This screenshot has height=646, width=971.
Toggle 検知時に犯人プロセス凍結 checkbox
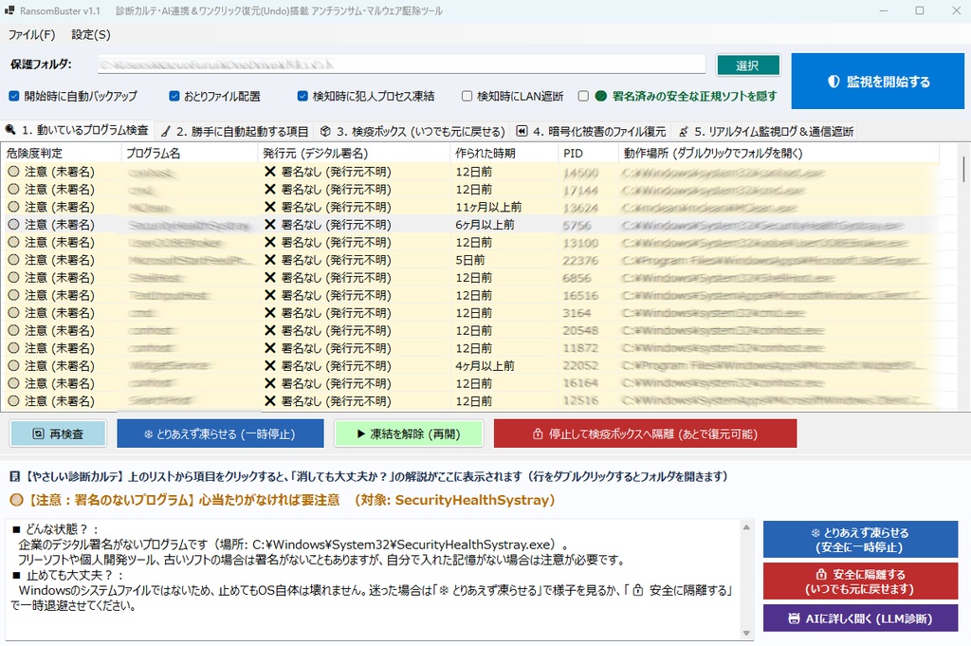pyautogui.click(x=302, y=96)
